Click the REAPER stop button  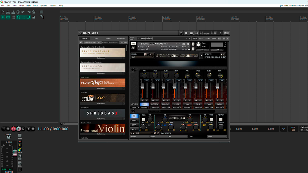pyautogui.click(x=29, y=129)
